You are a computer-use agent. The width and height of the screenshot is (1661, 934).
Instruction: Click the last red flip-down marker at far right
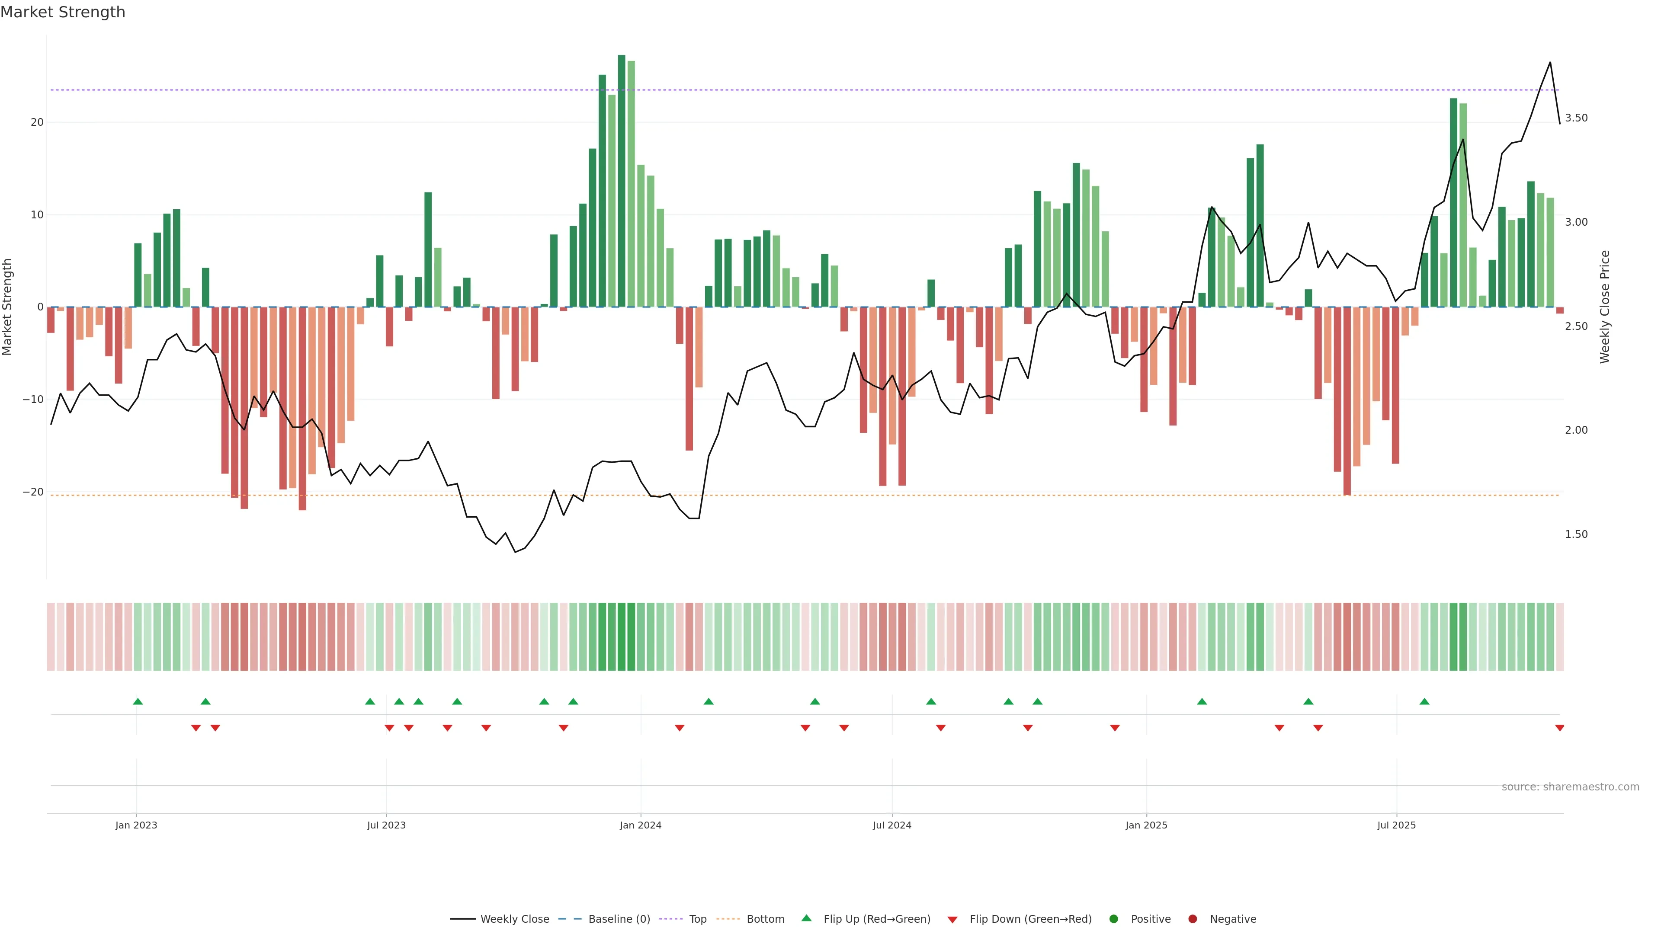click(1559, 728)
